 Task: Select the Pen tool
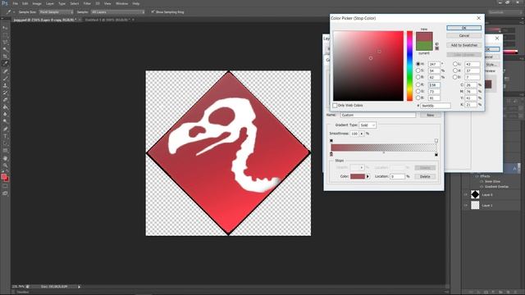click(x=5, y=129)
